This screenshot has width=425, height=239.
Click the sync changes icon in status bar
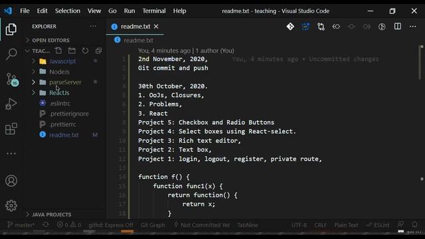(x=46, y=224)
